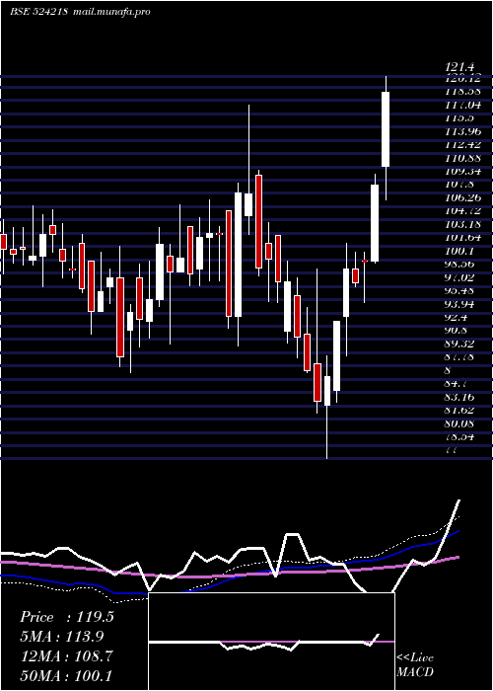Click the 118.58 price axis label

click(x=462, y=92)
